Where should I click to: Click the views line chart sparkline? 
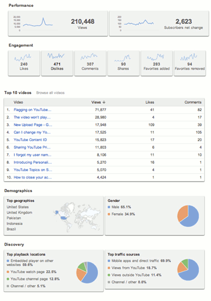(38, 23)
